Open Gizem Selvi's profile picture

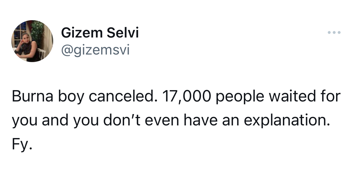(32, 41)
